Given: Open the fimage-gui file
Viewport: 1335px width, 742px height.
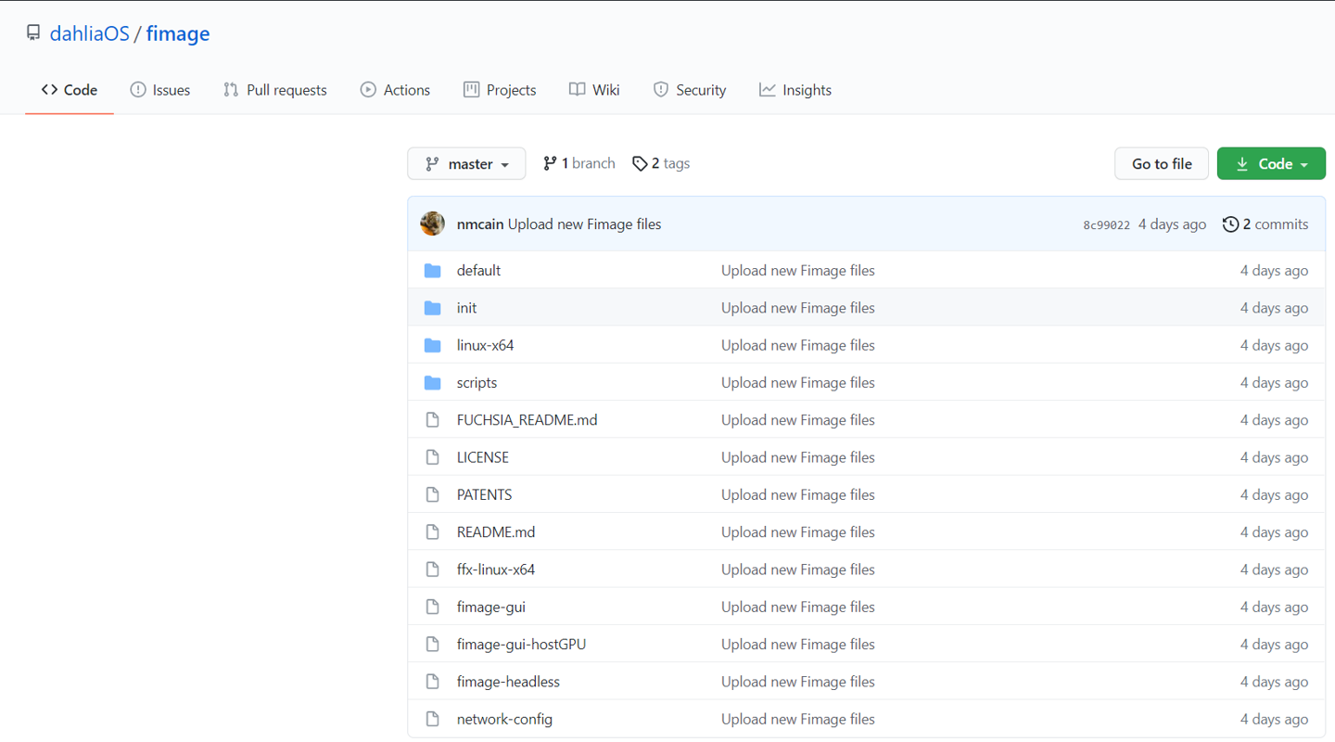Looking at the screenshot, I should (491, 607).
